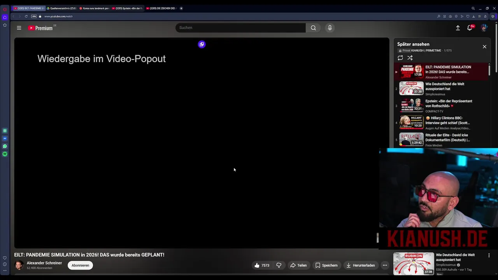Image resolution: width=498 pixels, height=280 pixels.
Task: Download video via Herunterladen
Action: coord(360,265)
